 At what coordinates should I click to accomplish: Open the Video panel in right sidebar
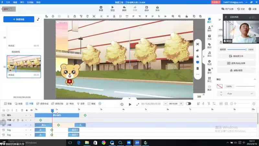(209, 62)
